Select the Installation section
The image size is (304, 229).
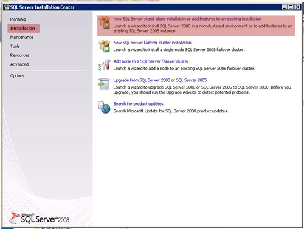pyautogui.click(x=23, y=29)
